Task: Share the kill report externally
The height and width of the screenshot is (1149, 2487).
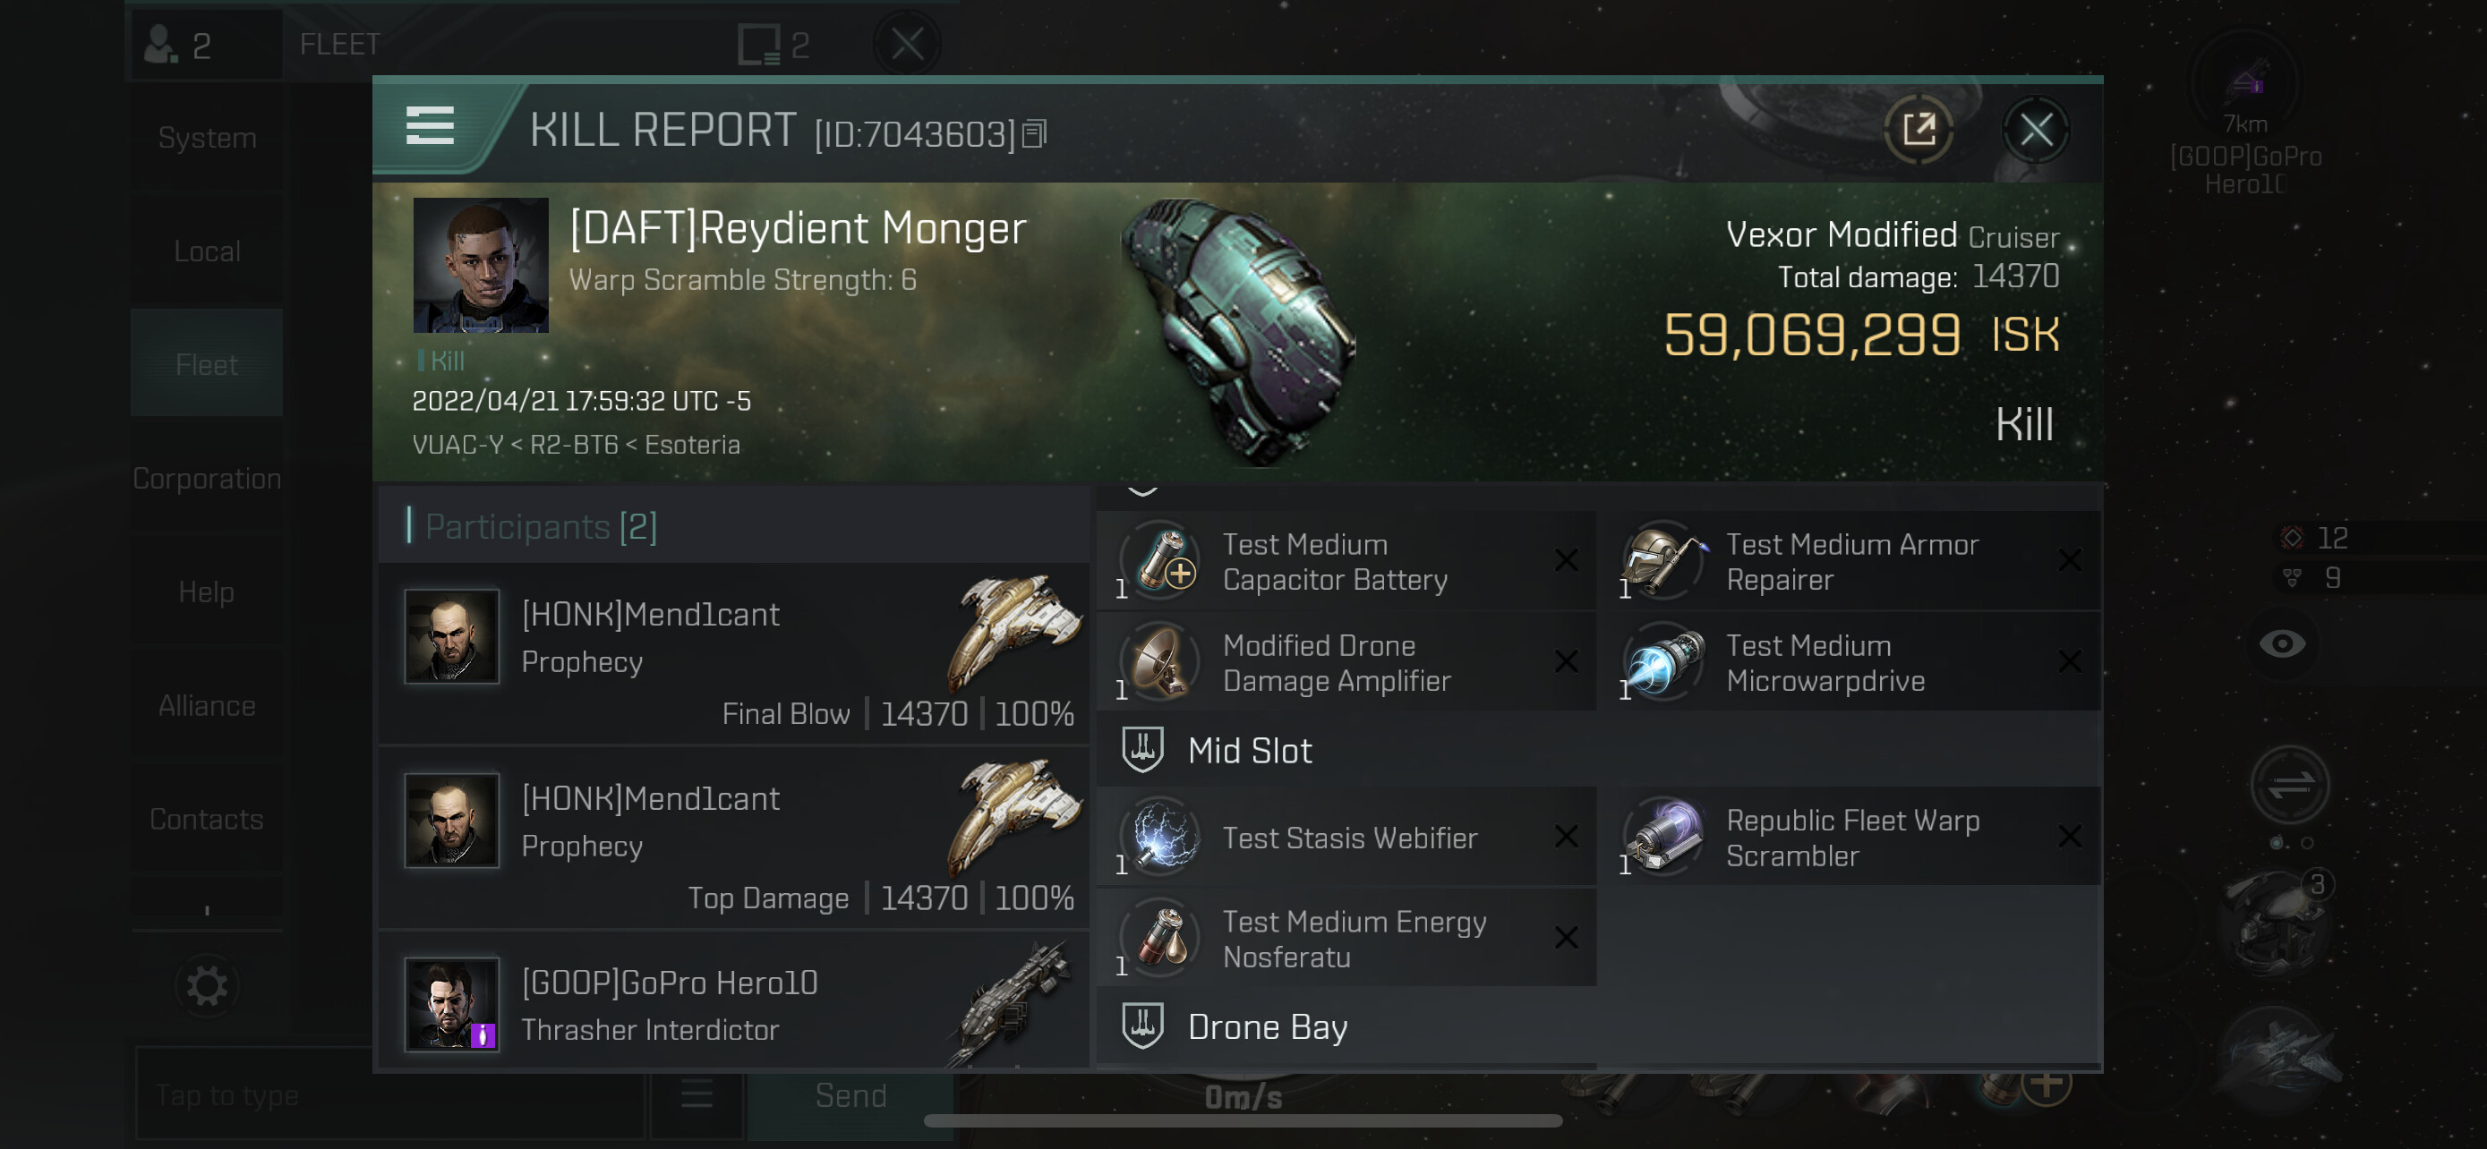Action: tap(1919, 129)
